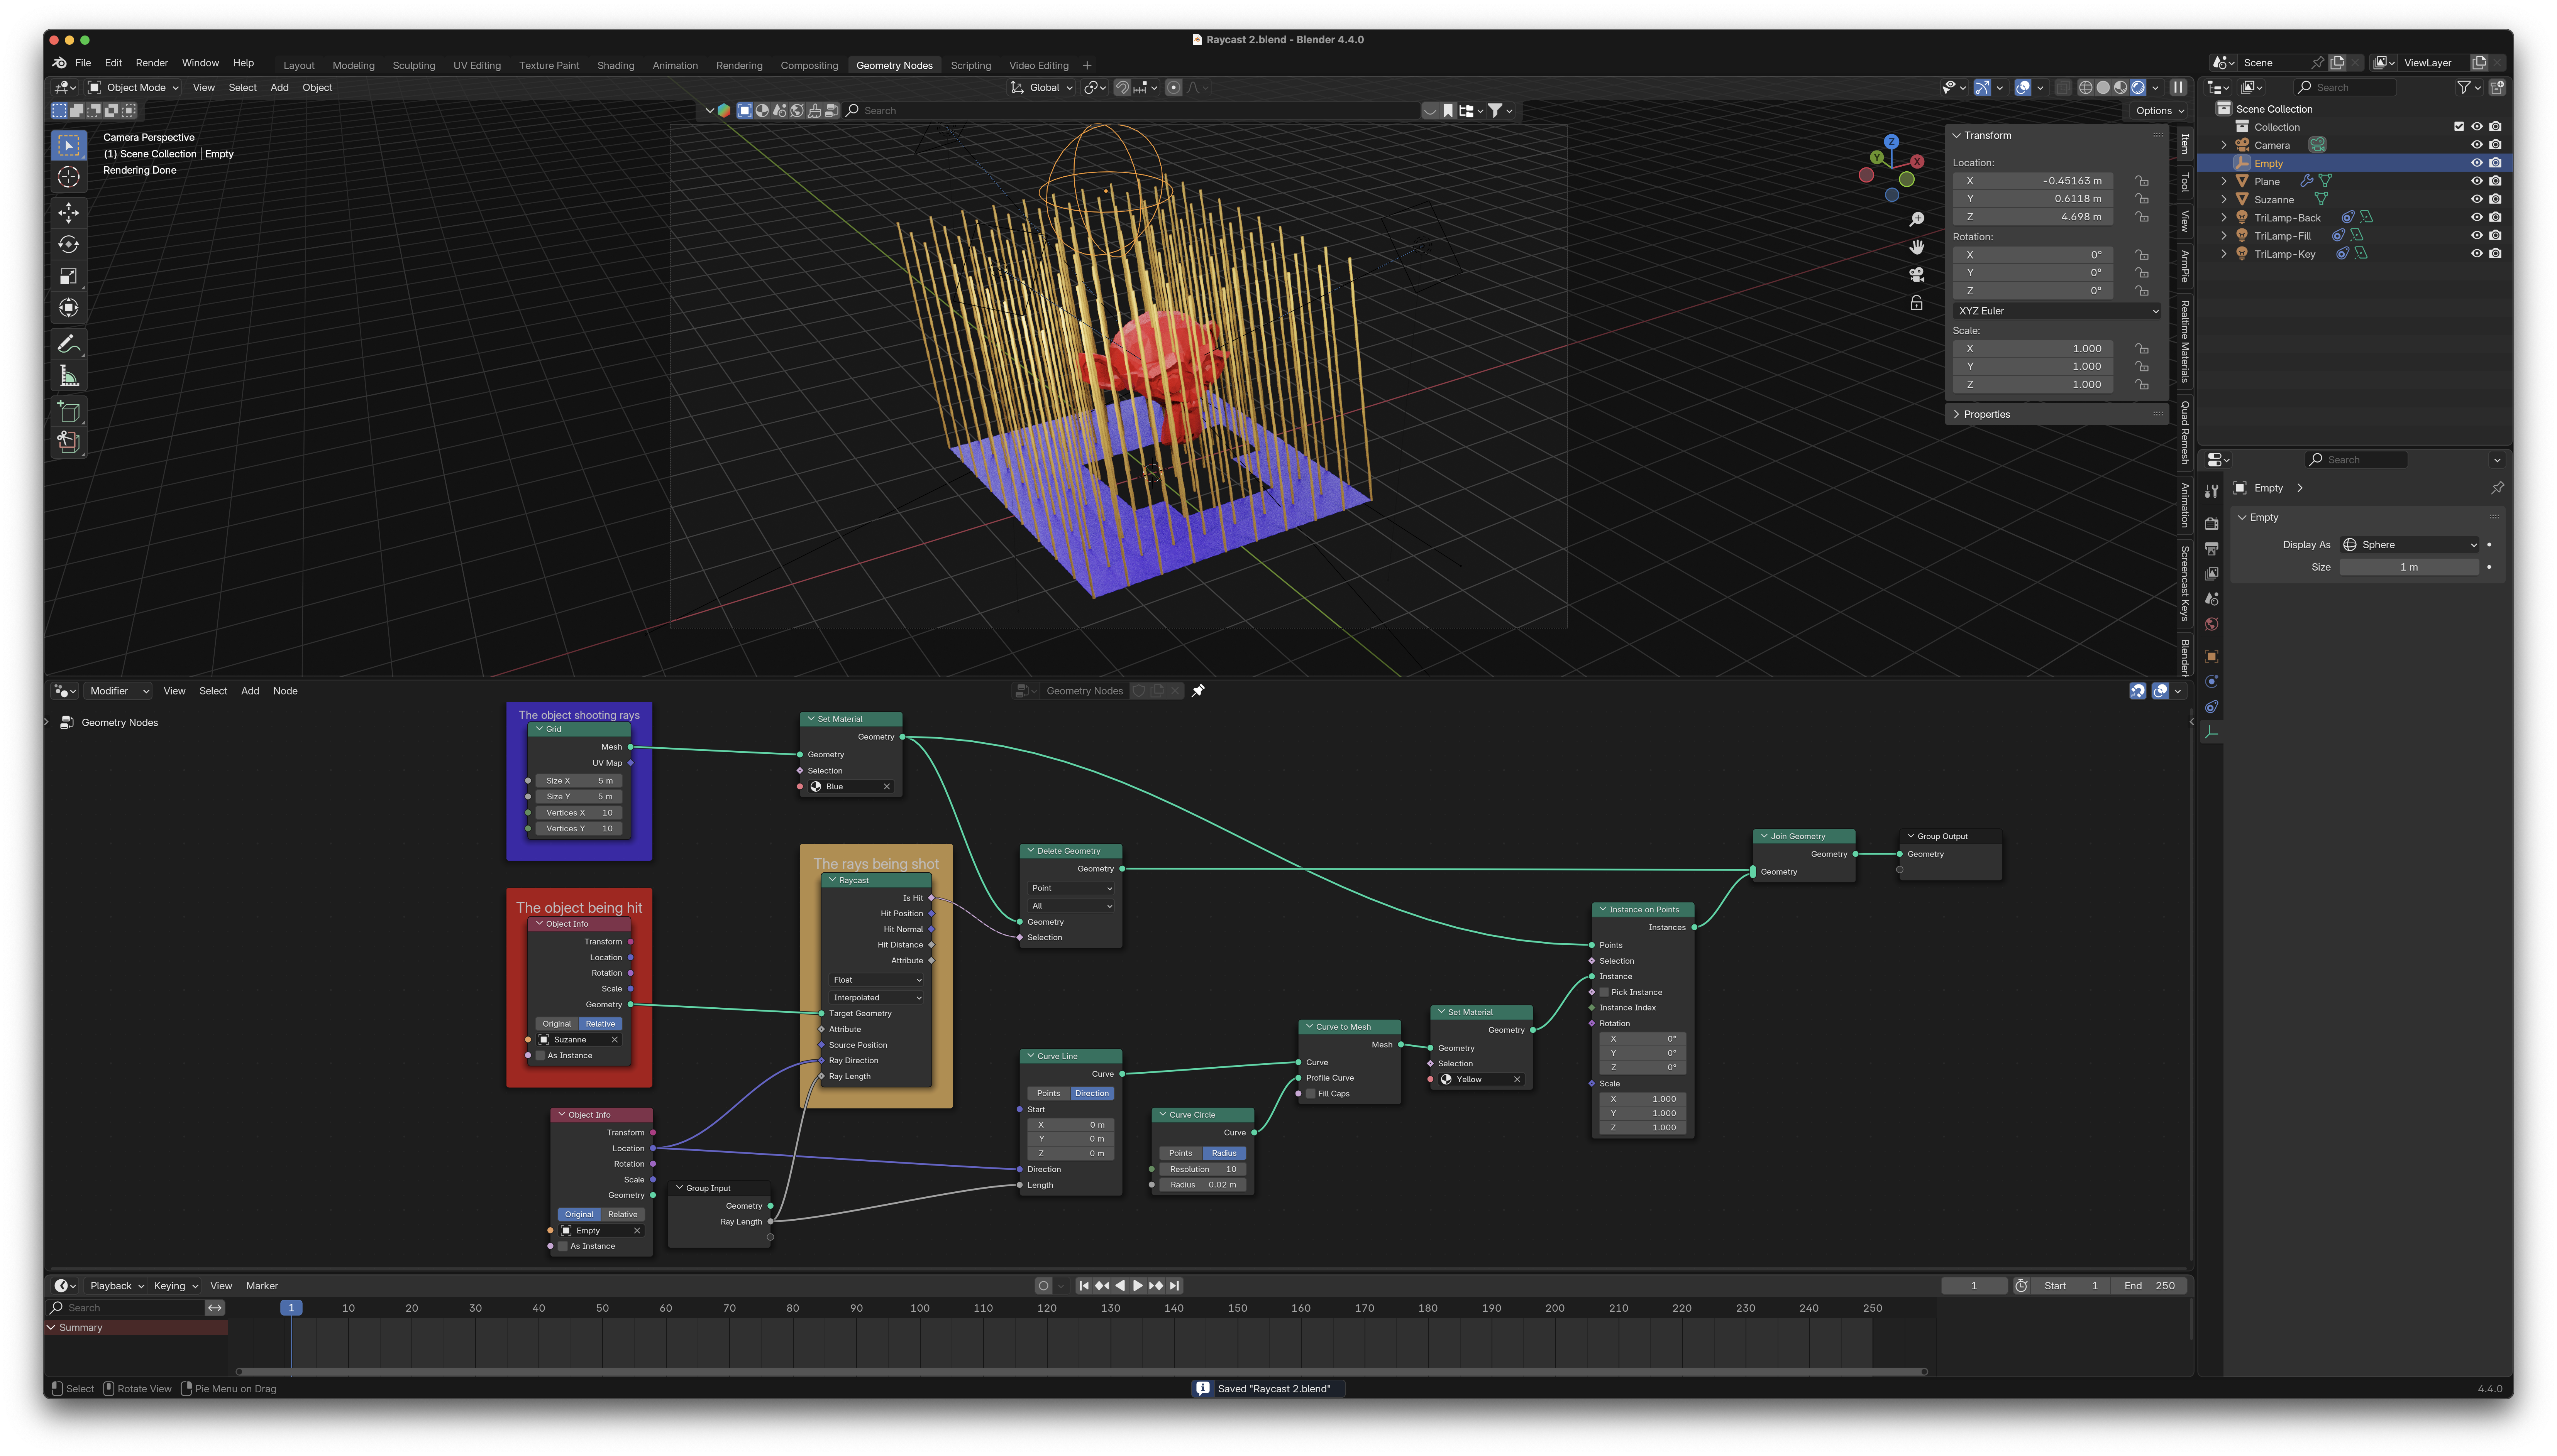Open the Render properties tab
Viewport: 2557px width, 1456px height.
(x=2212, y=523)
